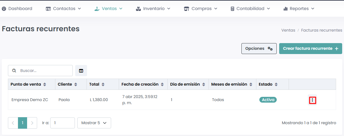344x136 pixels.
Task: Sort by Fecha de creación column
Action: 163,84
